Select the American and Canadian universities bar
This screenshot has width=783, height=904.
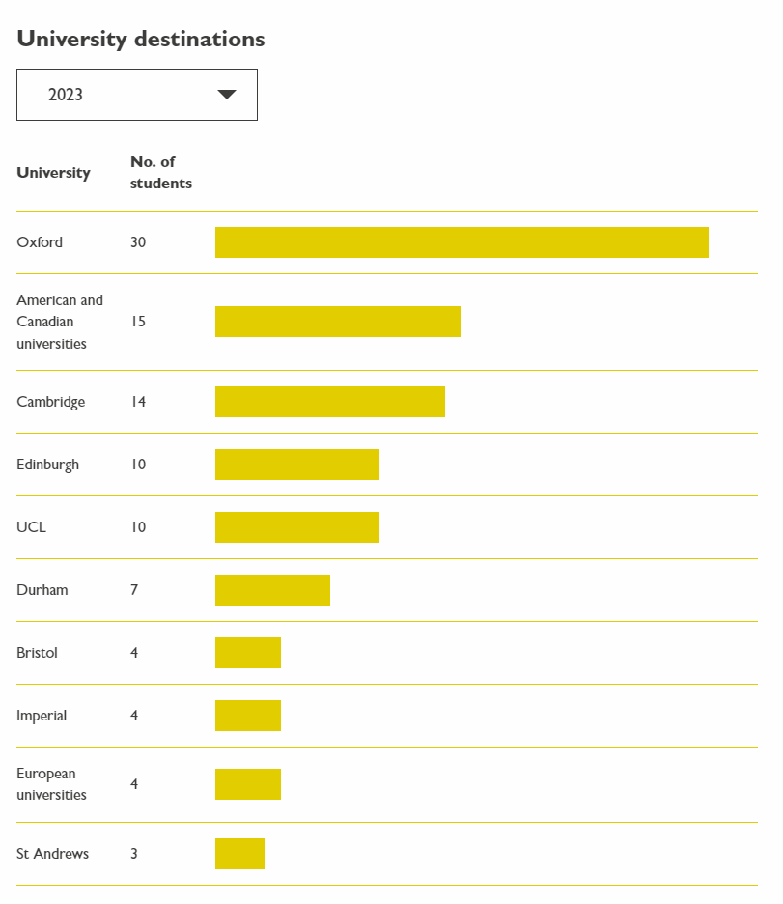coord(338,322)
